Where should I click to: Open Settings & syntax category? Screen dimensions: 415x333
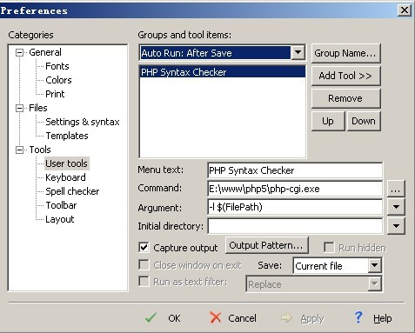(83, 122)
